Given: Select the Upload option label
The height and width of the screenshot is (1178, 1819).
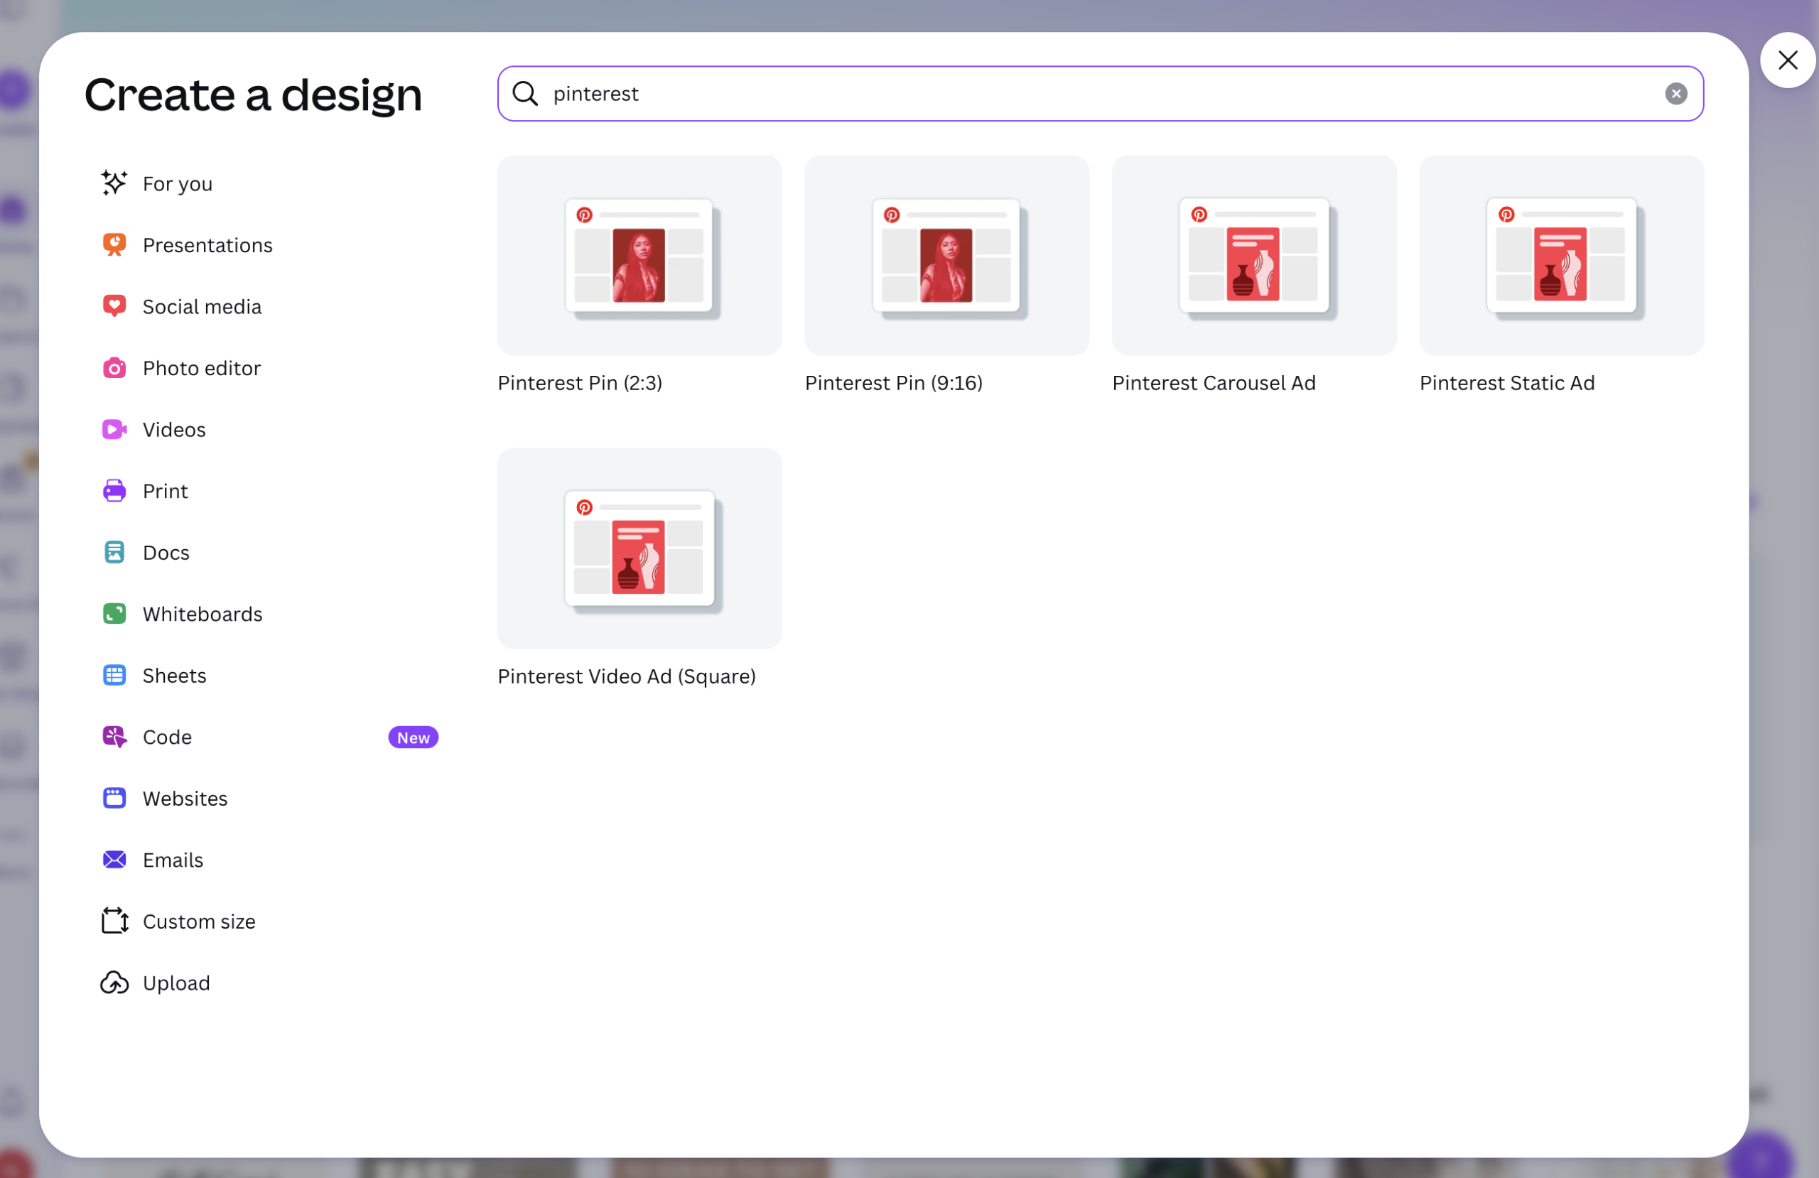Looking at the screenshot, I should [176, 983].
